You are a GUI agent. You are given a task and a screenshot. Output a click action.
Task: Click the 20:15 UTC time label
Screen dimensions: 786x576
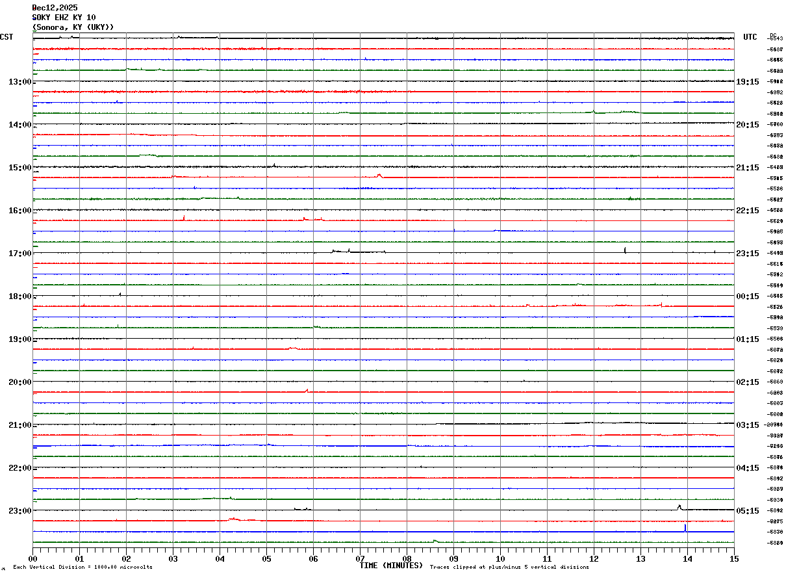click(x=748, y=125)
